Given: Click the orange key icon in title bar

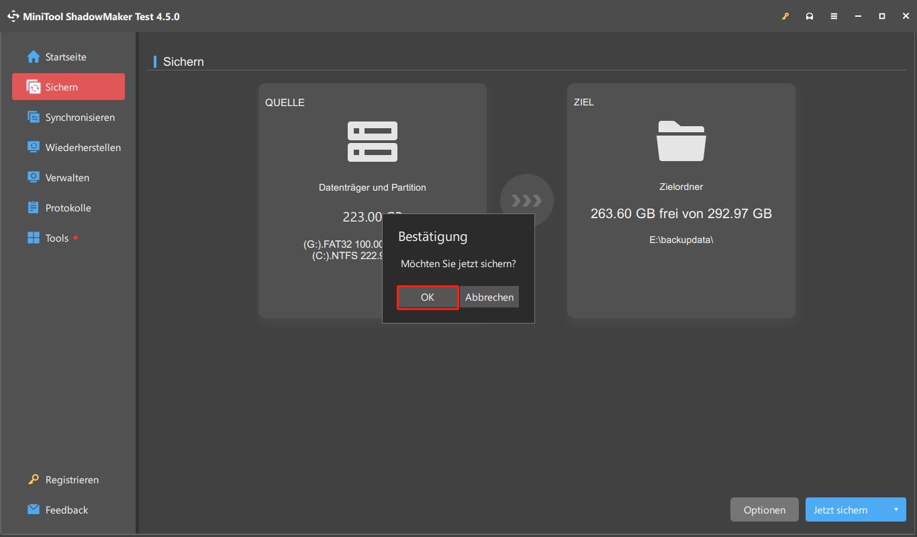Looking at the screenshot, I should point(785,16).
